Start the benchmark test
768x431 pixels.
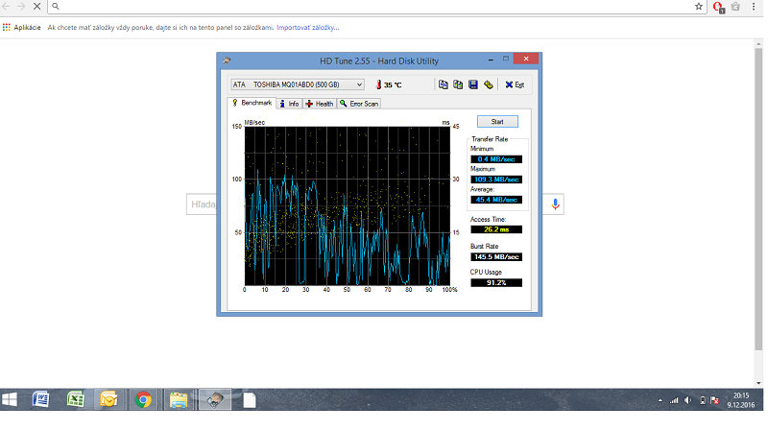[x=497, y=122]
